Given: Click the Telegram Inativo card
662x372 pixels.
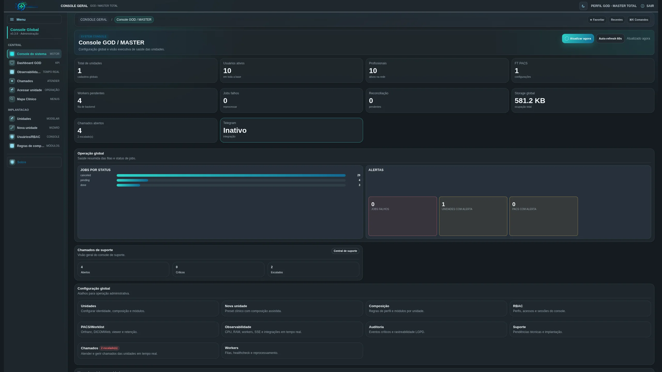Looking at the screenshot, I should tap(291, 130).
